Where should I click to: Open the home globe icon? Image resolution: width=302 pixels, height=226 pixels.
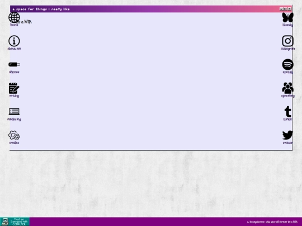14,17
